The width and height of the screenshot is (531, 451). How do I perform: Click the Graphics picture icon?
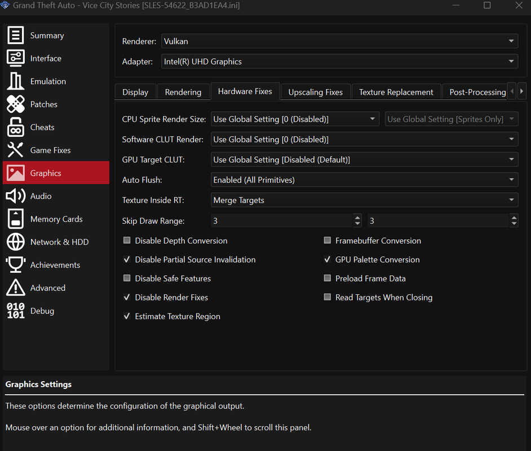[x=16, y=173]
